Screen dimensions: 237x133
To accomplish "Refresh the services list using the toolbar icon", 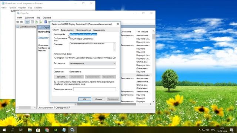I will (x=36, y=22).
